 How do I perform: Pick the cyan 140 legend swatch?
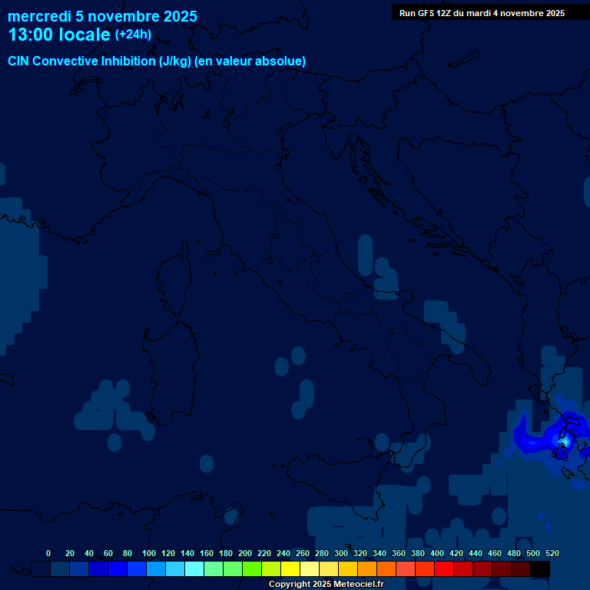(x=194, y=569)
